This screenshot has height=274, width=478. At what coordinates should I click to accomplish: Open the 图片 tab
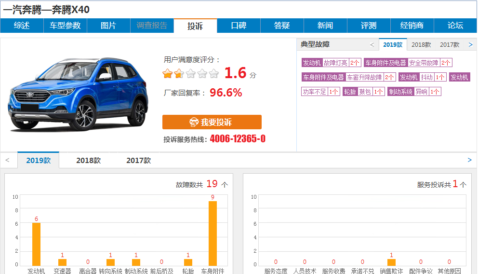coord(108,26)
